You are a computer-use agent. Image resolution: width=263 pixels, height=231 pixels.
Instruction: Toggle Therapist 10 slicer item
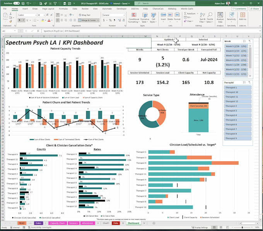[x=238, y=92]
